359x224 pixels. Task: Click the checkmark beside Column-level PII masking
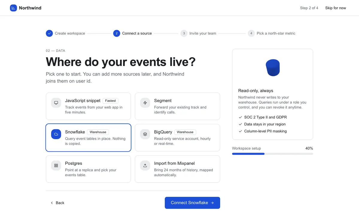pos(240,131)
